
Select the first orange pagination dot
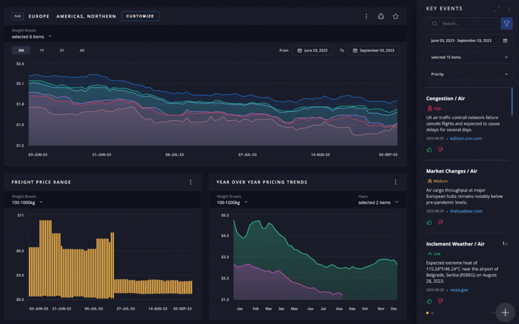(x=427, y=313)
